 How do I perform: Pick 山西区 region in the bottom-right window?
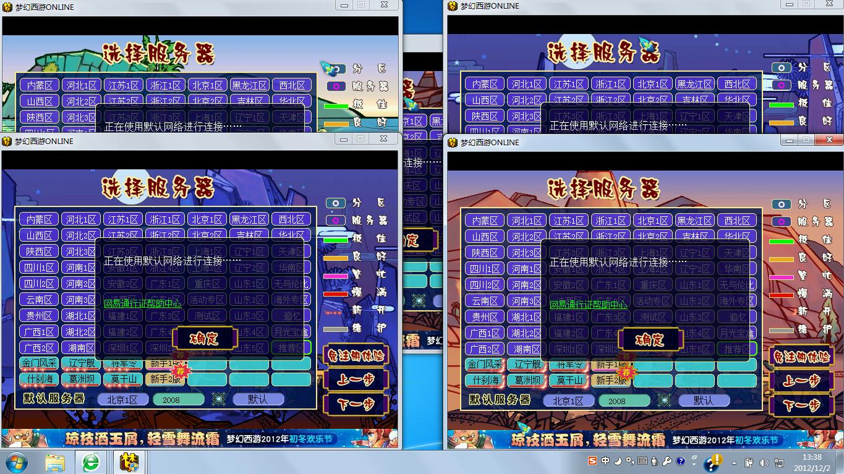(x=485, y=237)
